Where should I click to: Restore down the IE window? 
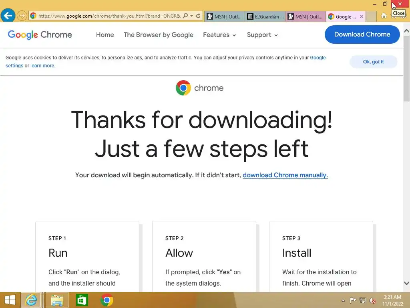[x=385, y=4]
